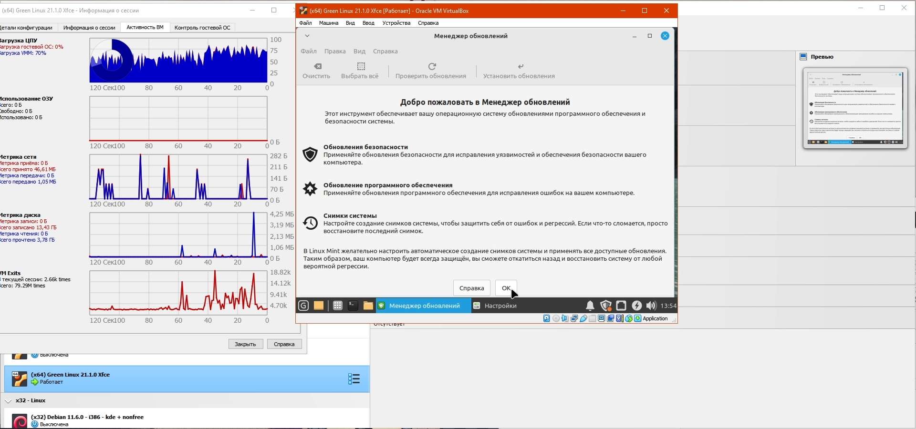Open the Ввод menu in VirtualBox
Viewport: 916px width, 429px height.
pos(368,23)
